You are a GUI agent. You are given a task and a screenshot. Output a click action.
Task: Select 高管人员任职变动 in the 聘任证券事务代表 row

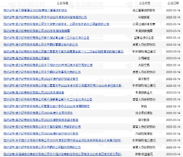(144, 72)
